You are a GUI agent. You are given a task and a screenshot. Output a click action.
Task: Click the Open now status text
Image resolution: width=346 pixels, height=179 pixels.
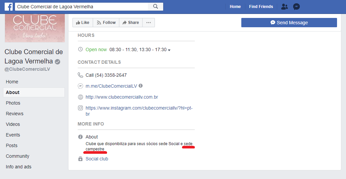[96, 49]
